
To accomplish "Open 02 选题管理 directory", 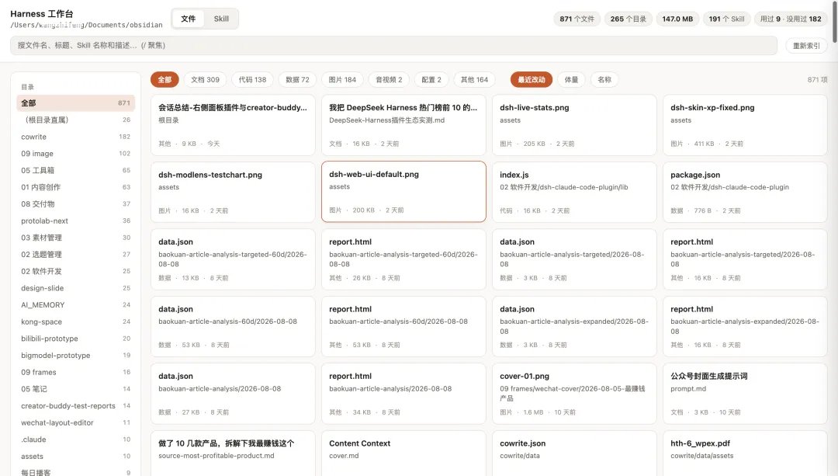I will pos(75,255).
